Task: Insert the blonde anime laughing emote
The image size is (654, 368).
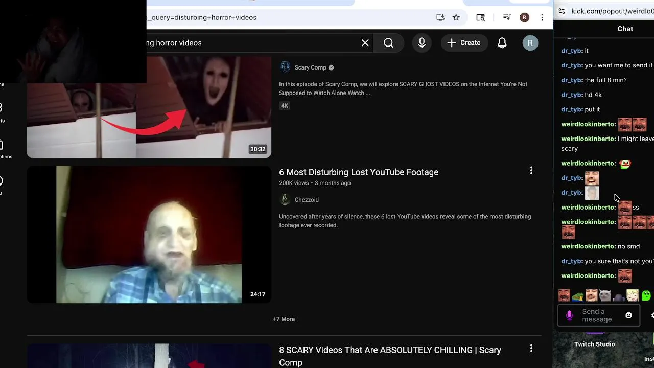Action: point(633,295)
